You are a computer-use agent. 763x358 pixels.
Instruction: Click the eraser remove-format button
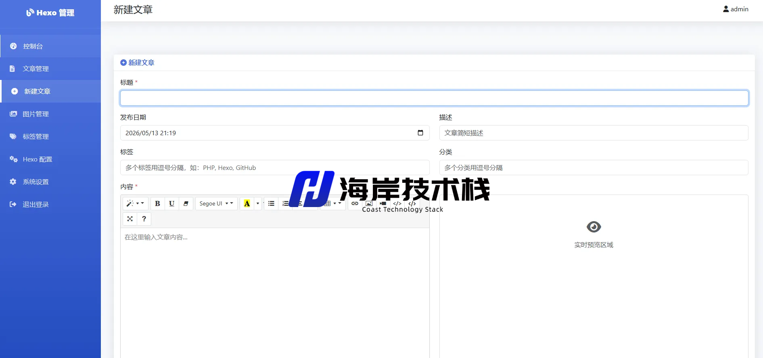186,203
